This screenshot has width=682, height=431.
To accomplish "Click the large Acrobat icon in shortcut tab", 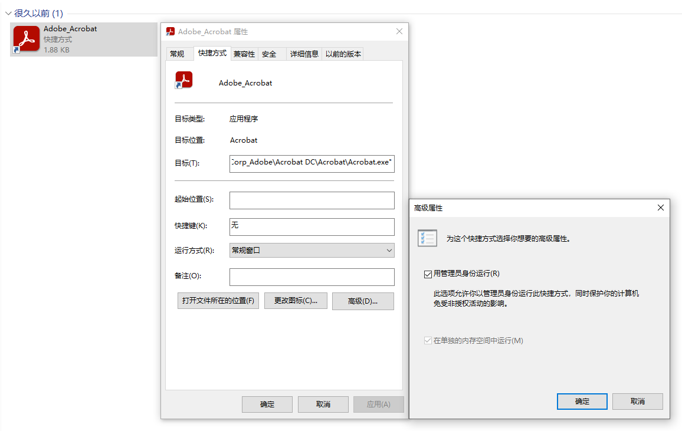I will coord(183,80).
